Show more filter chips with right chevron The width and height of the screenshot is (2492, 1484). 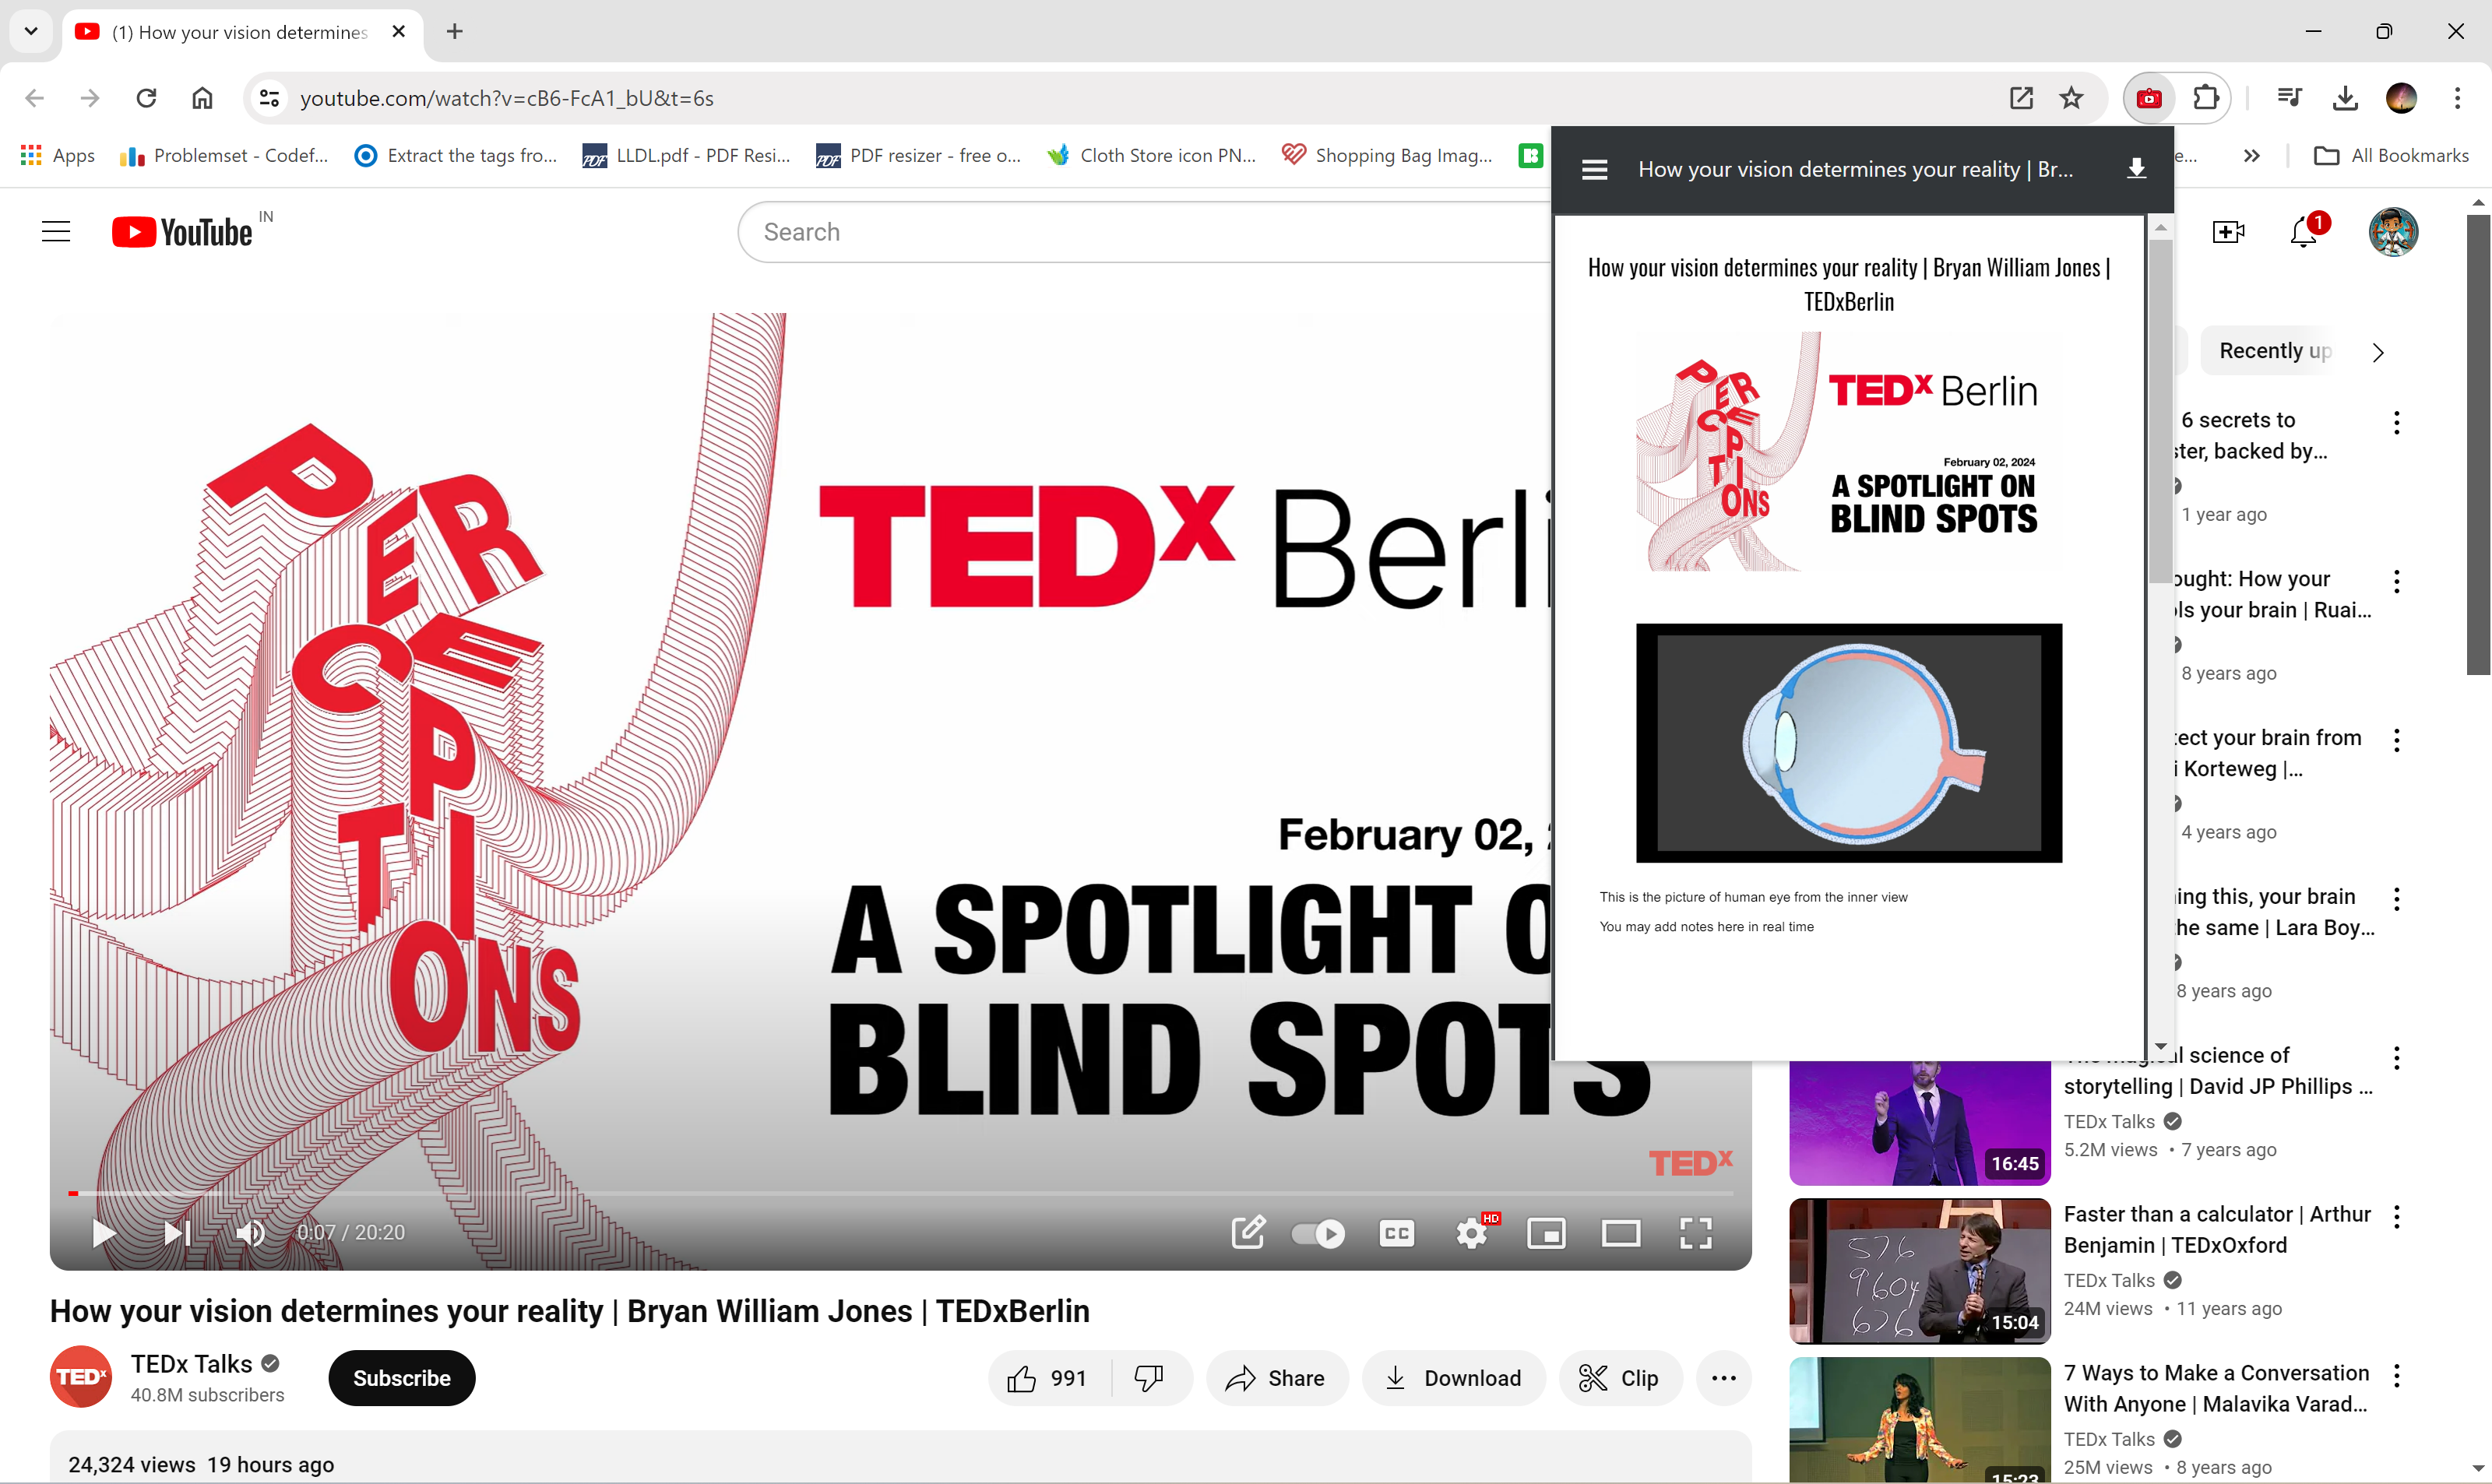click(2378, 352)
